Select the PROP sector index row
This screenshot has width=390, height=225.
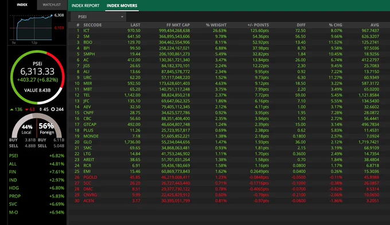point(37,196)
